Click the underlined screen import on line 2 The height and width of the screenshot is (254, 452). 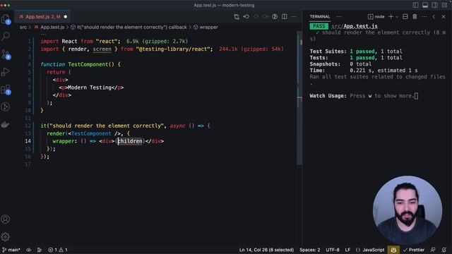click(x=102, y=49)
